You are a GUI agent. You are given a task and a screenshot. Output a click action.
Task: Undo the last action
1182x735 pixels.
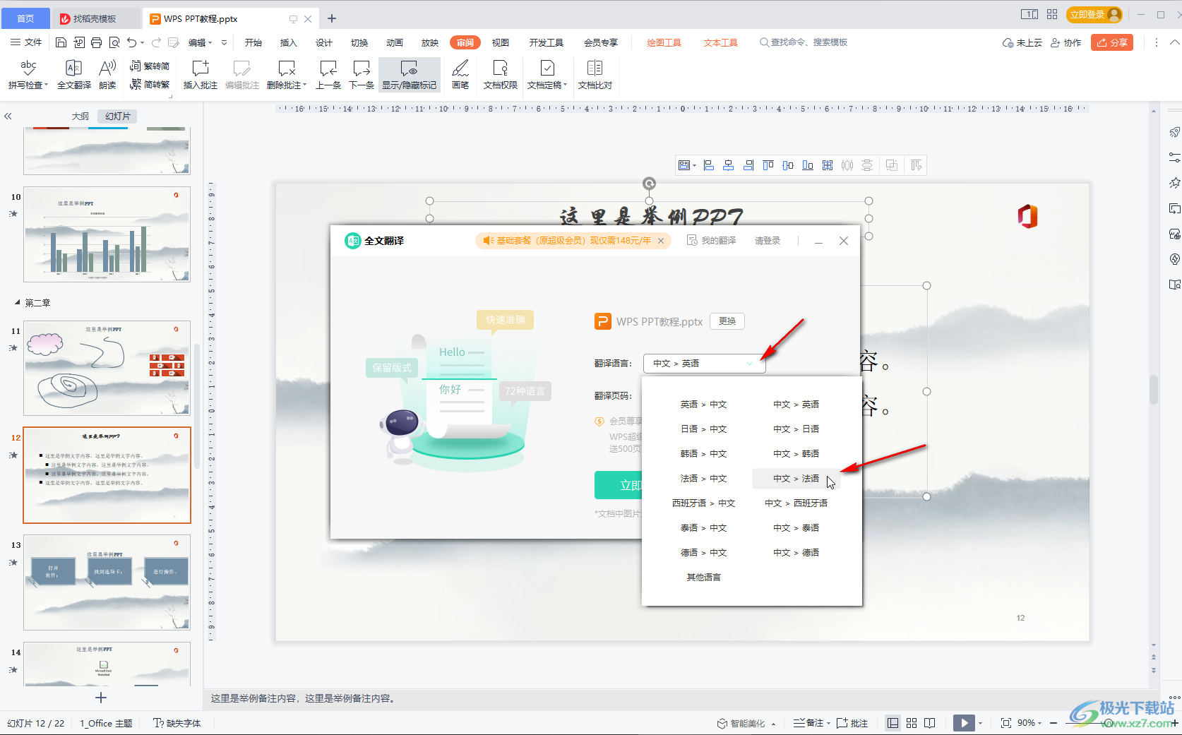coord(132,42)
